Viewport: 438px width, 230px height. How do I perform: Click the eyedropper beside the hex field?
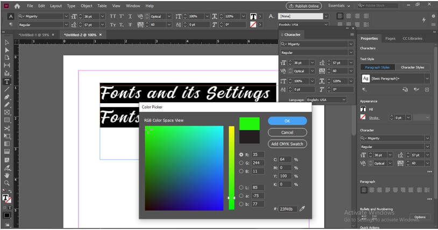click(302, 209)
